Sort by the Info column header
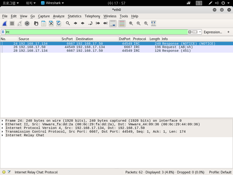The height and width of the screenshot is (175, 233). (x=197, y=39)
